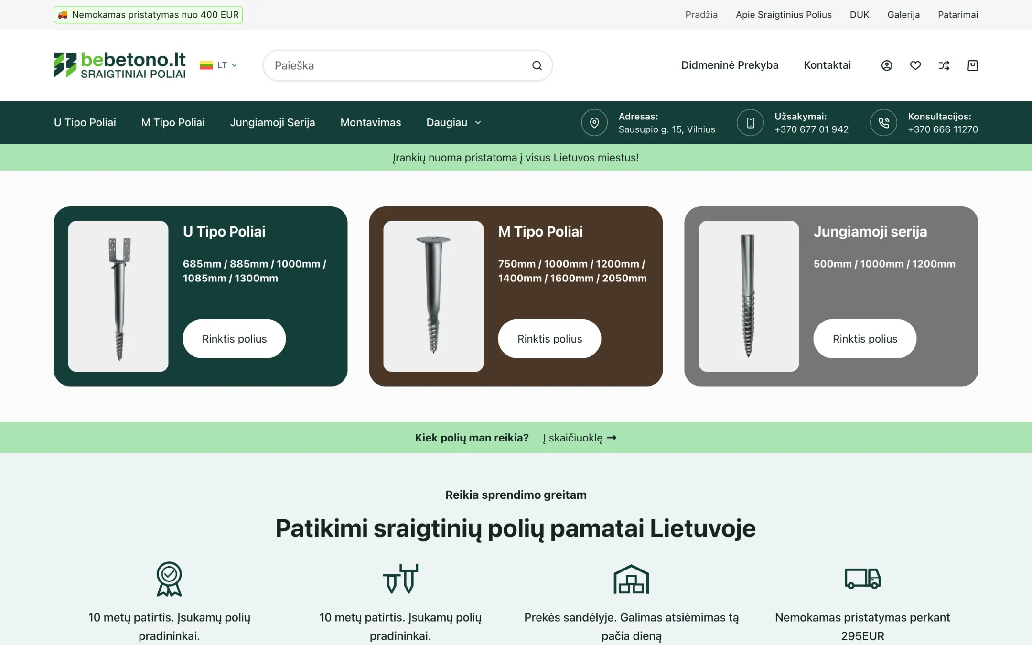
Task: Call the orders number +370 677 01 942
Action: [811, 129]
